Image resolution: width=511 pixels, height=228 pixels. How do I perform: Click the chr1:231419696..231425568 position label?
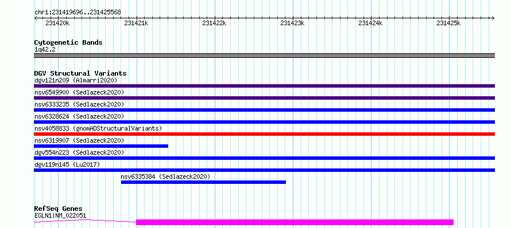coord(78,13)
